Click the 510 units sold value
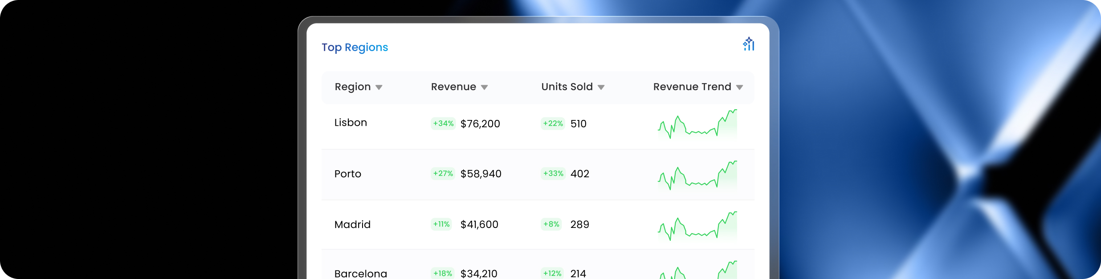The image size is (1101, 279). (x=579, y=124)
